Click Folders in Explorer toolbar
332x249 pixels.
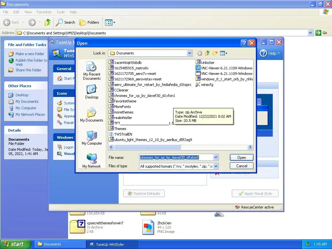89,22
